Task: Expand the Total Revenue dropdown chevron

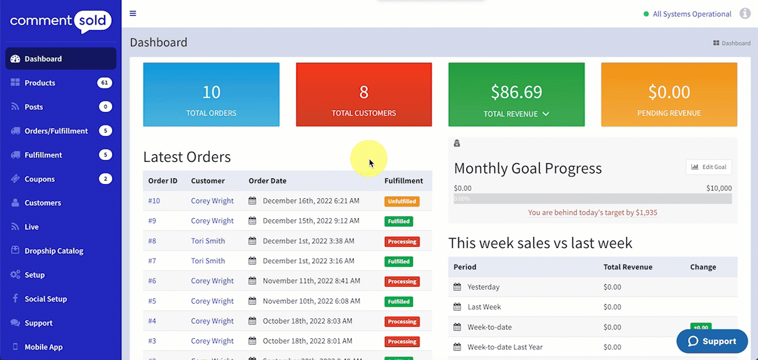Action: point(546,114)
